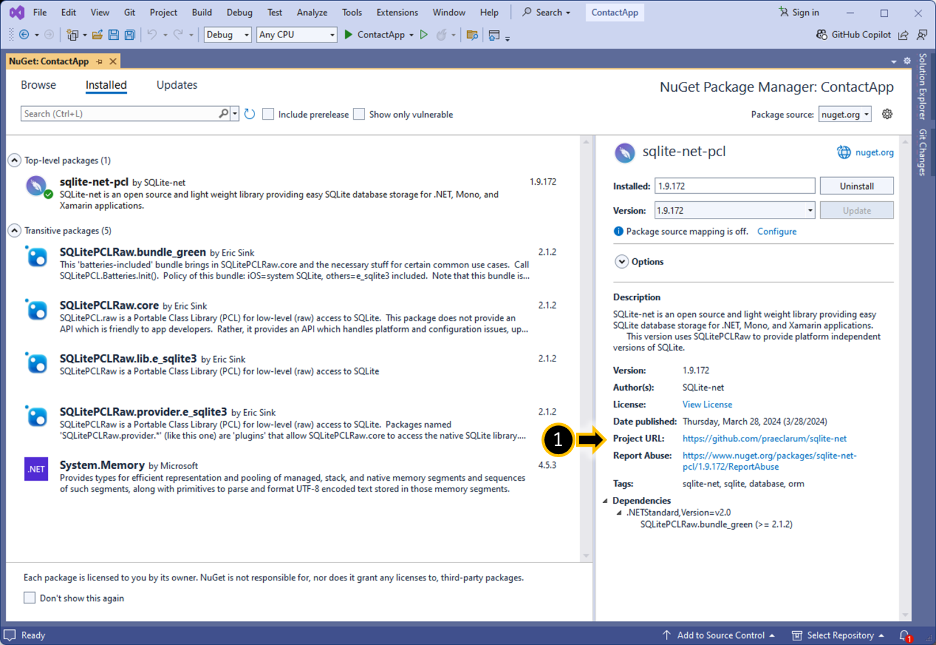Image resolution: width=936 pixels, height=645 pixels.
Task: Check Don't show this again
Action: pos(29,598)
